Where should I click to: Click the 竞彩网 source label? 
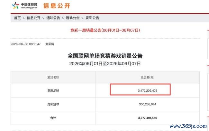[x=50, y=44]
